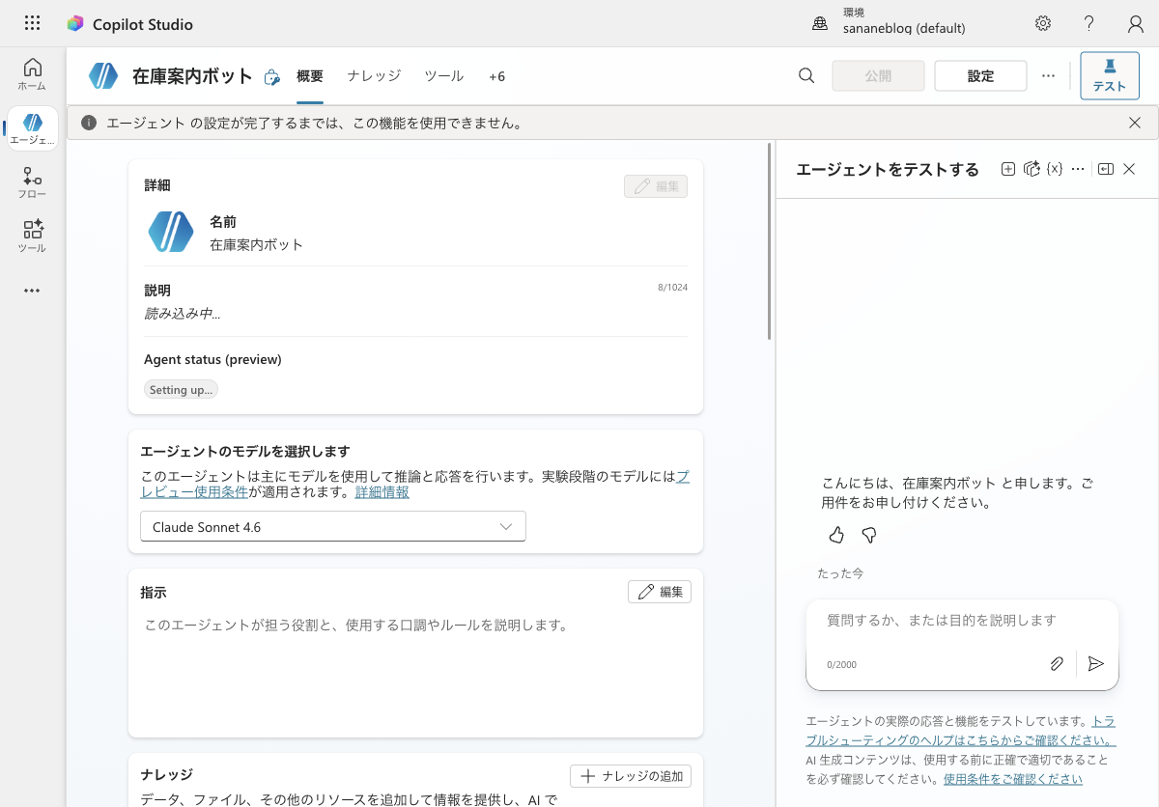Open the environment picker icon
Image resolution: width=1159 pixels, height=807 pixels.
tap(820, 23)
